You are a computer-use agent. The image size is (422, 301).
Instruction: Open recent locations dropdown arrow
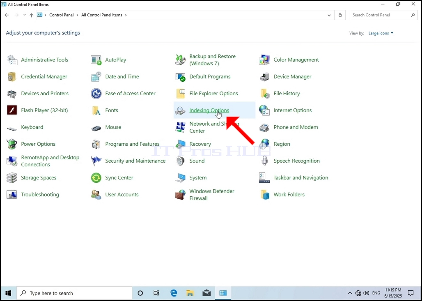[x=25, y=15]
